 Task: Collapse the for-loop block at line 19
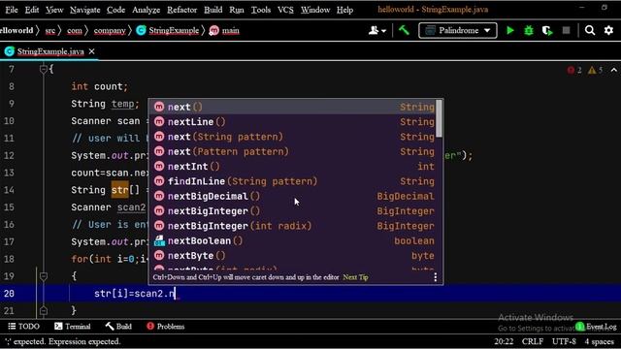(44, 276)
